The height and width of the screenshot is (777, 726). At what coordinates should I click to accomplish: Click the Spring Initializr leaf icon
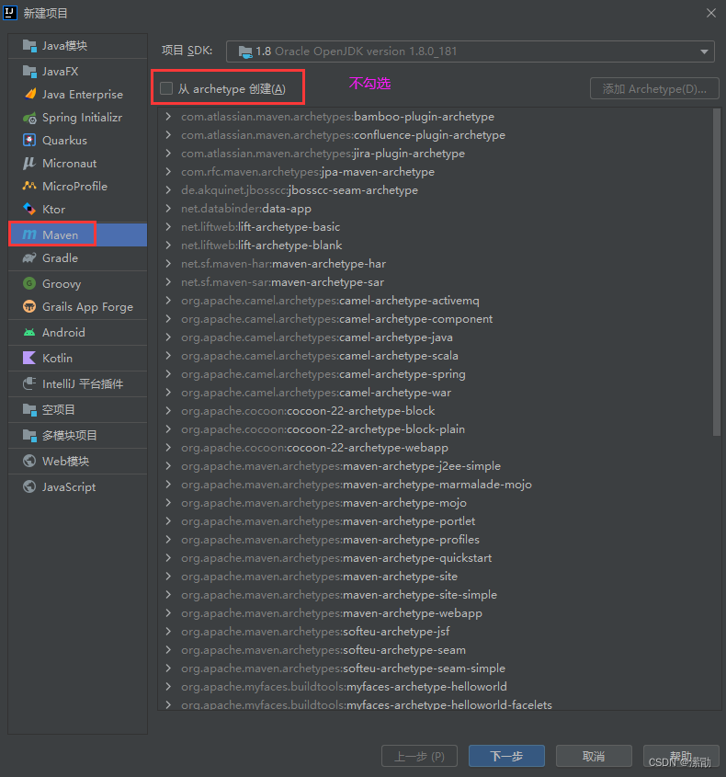[29, 118]
